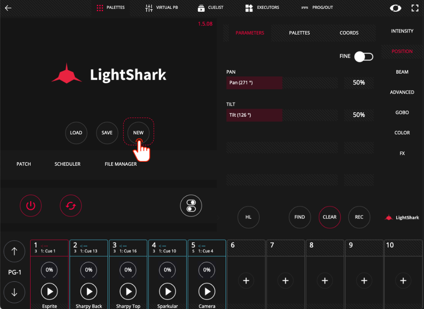
Task: Enter fullscreen mode icon
Action: click(x=415, y=8)
